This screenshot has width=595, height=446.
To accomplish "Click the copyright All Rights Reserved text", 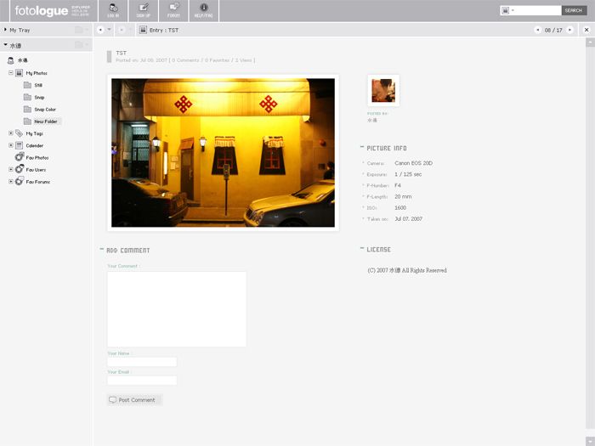I will coord(407,270).
